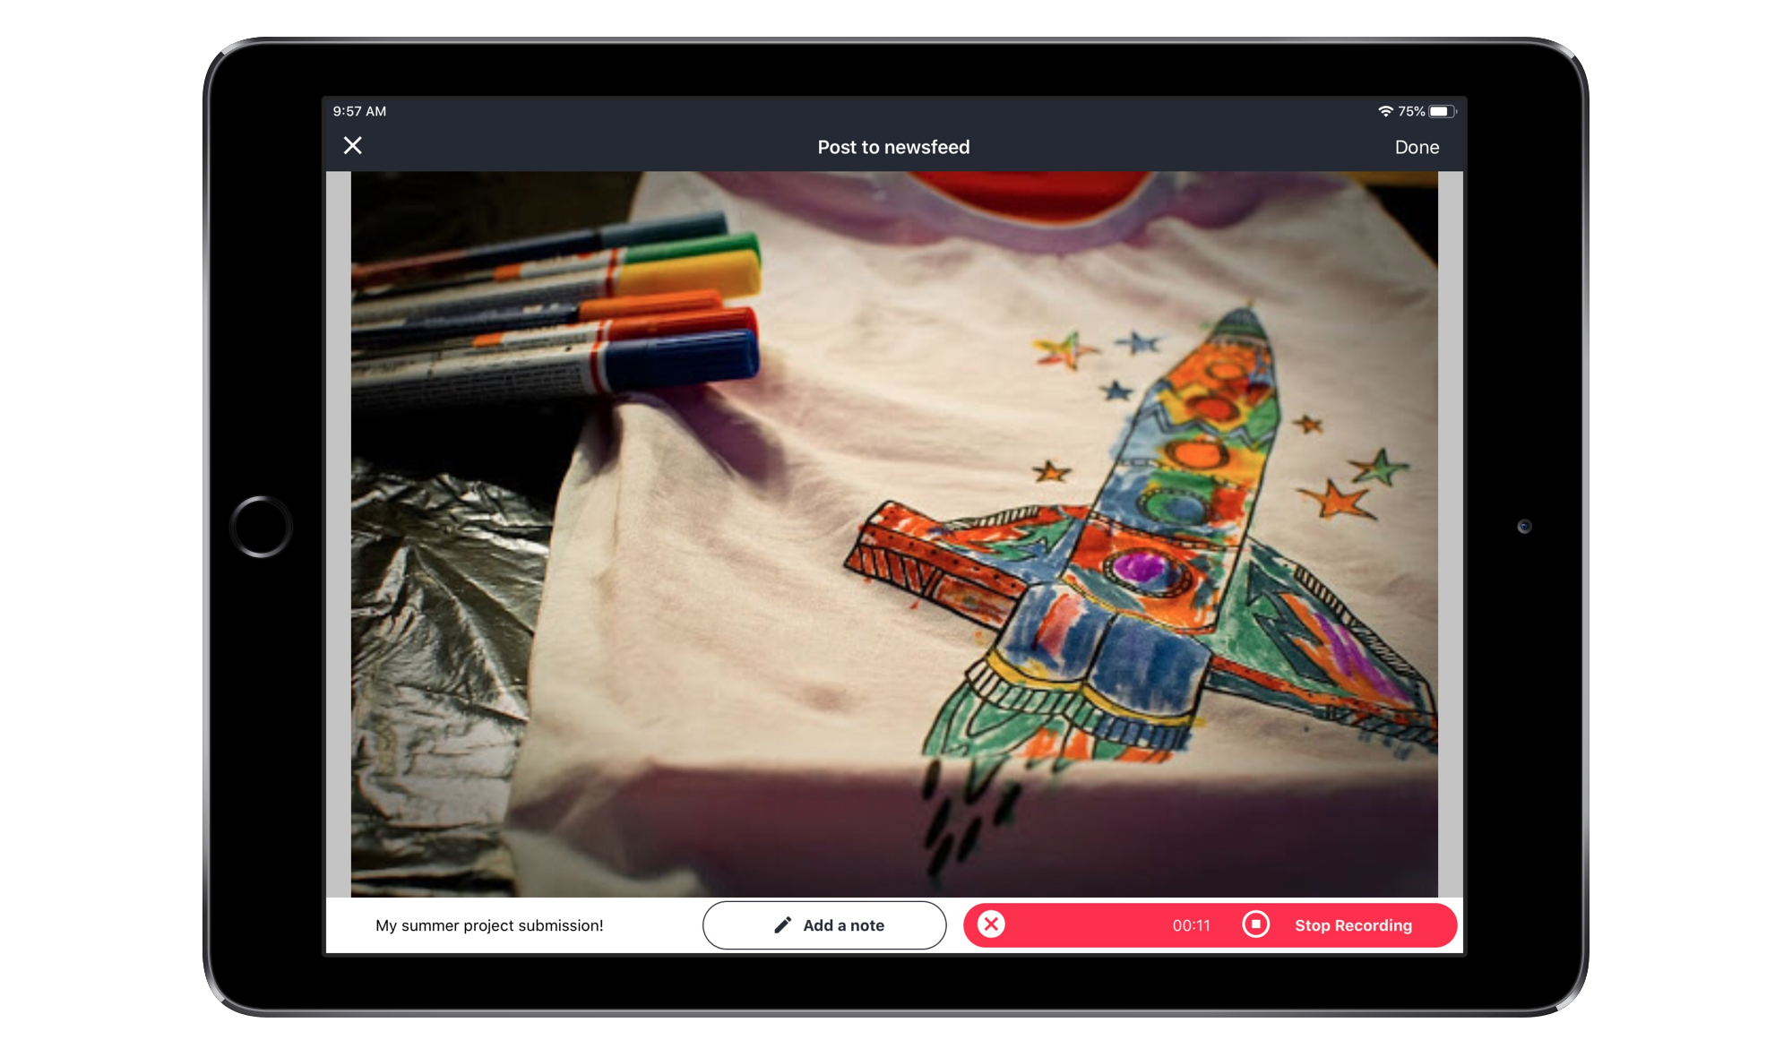Viewport: 1792px width, 1057px height.
Task: Cancel the recording with the X icon
Action: (991, 924)
